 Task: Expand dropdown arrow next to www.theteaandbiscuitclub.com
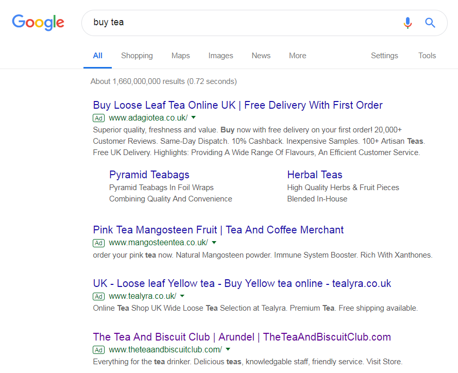click(228, 349)
